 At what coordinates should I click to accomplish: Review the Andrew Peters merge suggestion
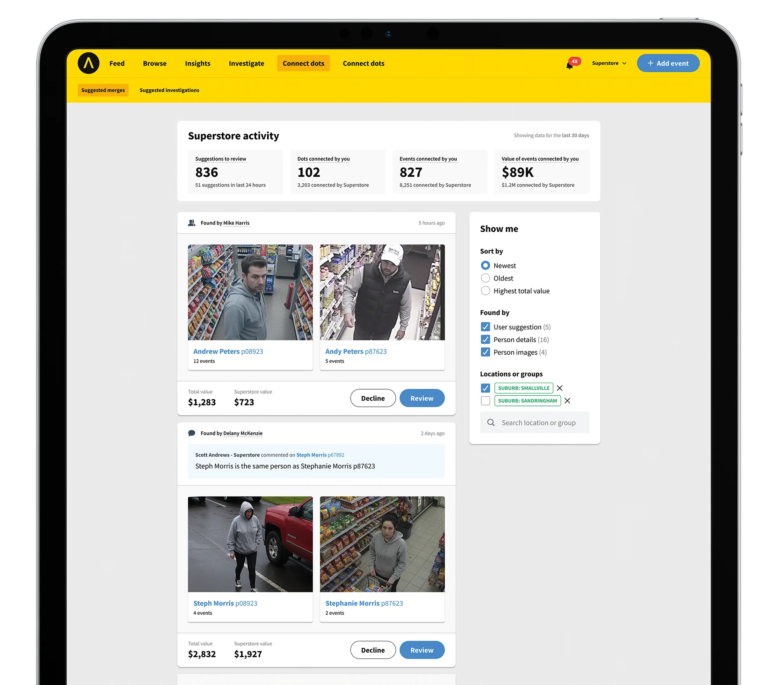tap(421, 398)
